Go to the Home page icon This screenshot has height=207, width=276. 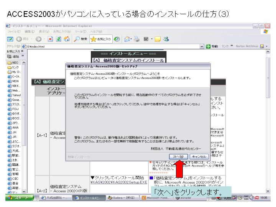[x=67, y=39]
